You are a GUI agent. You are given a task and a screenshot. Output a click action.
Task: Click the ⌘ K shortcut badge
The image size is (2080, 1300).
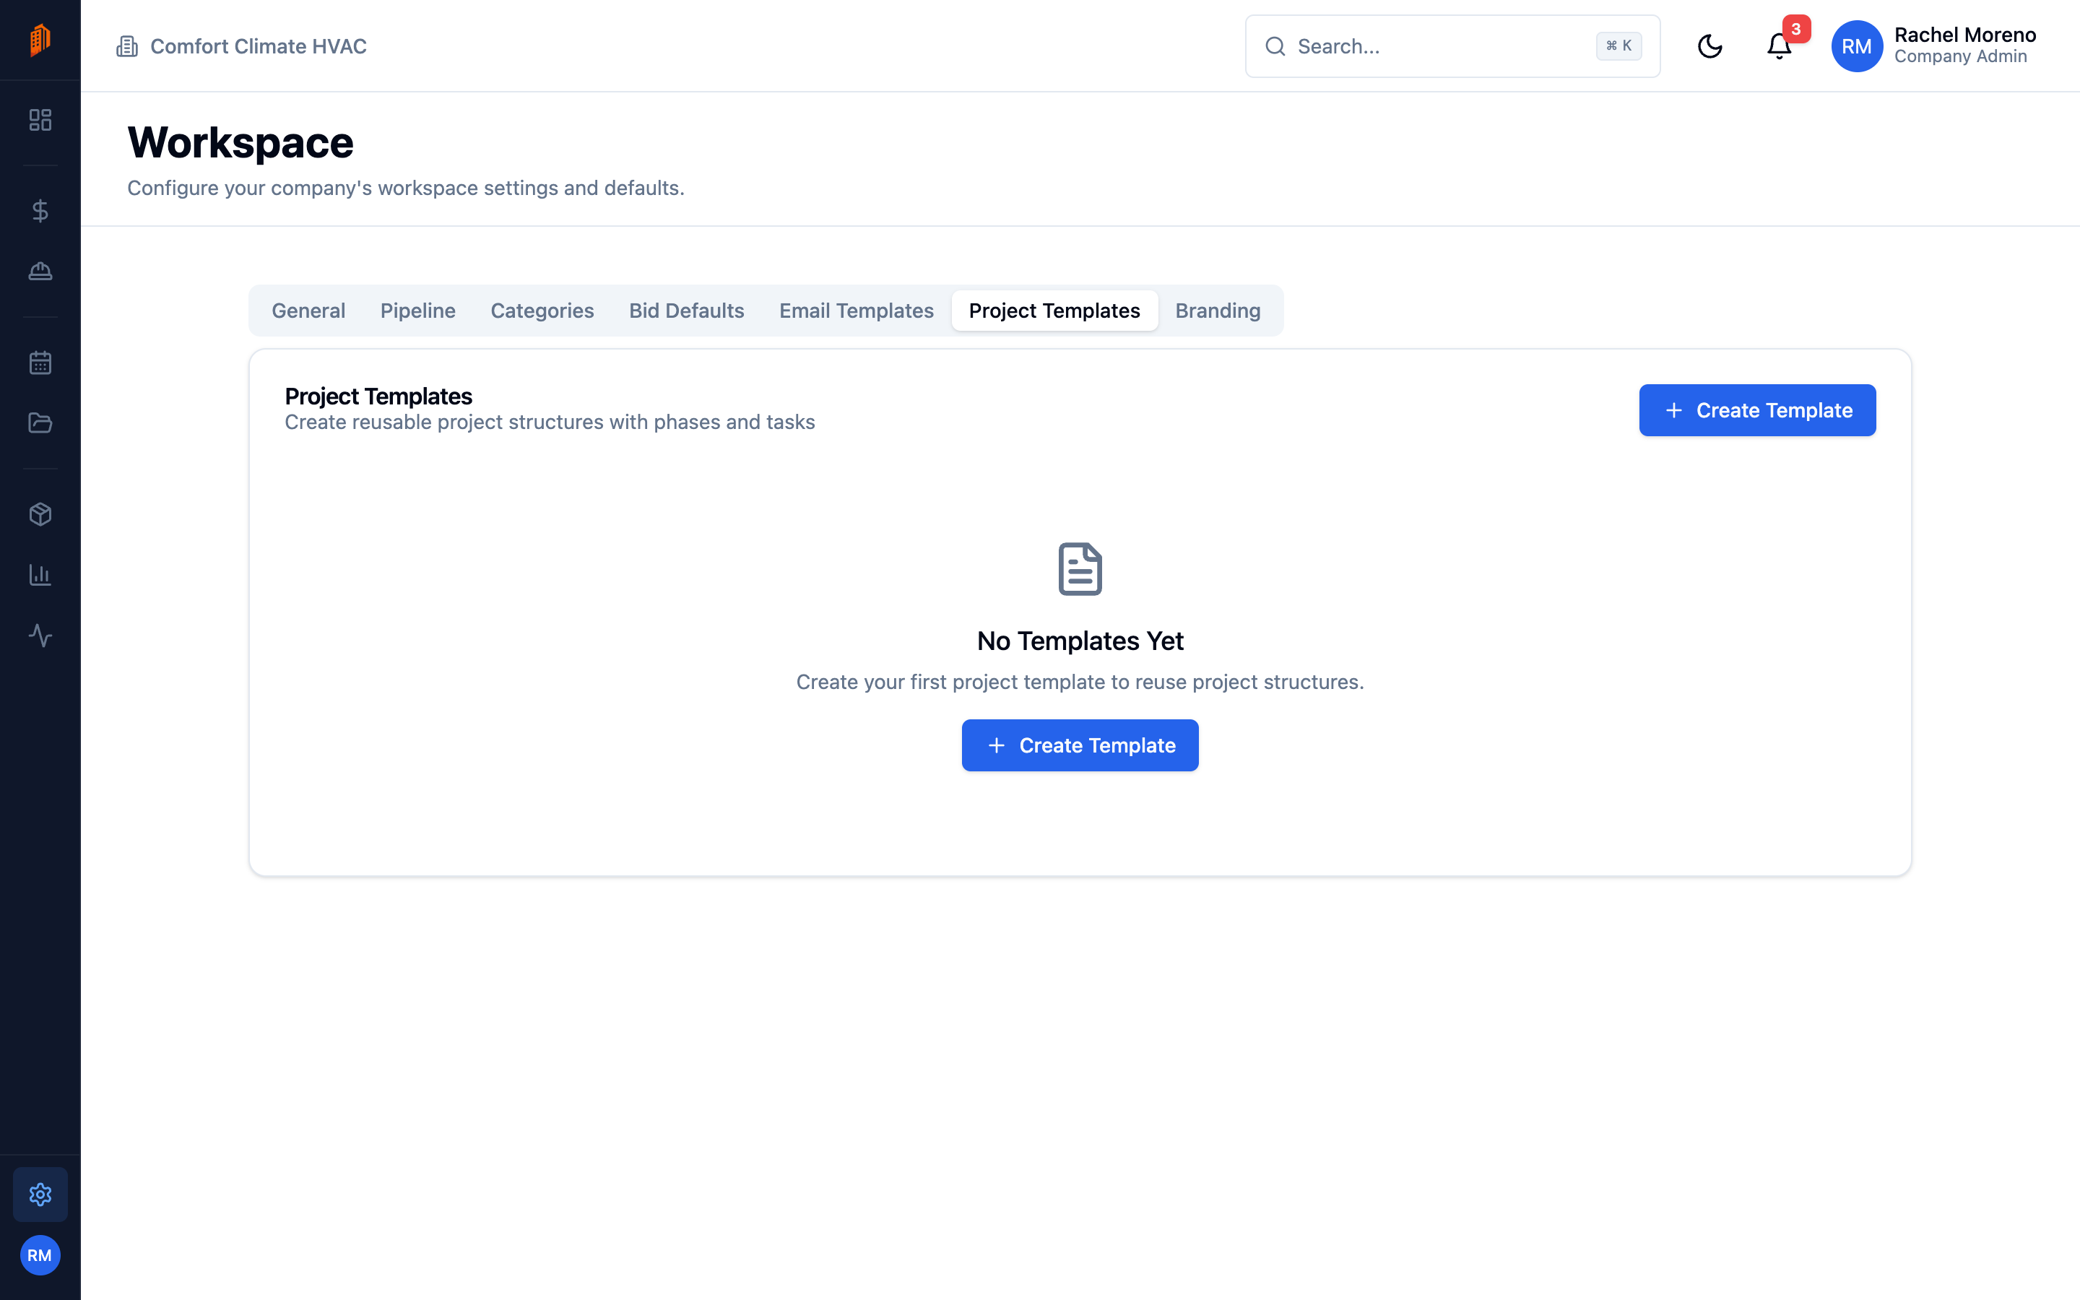[x=1619, y=46]
